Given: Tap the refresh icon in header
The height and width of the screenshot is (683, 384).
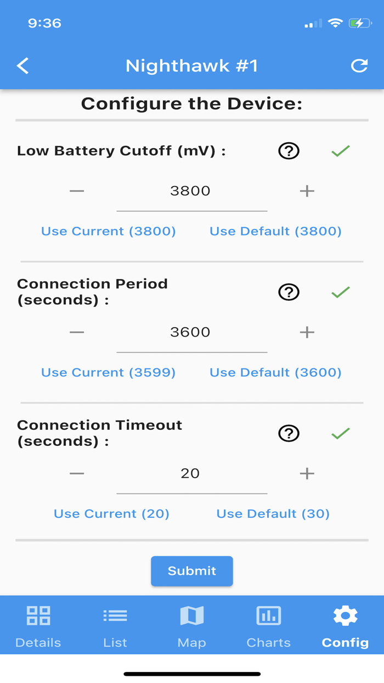Looking at the screenshot, I should pyautogui.click(x=359, y=66).
